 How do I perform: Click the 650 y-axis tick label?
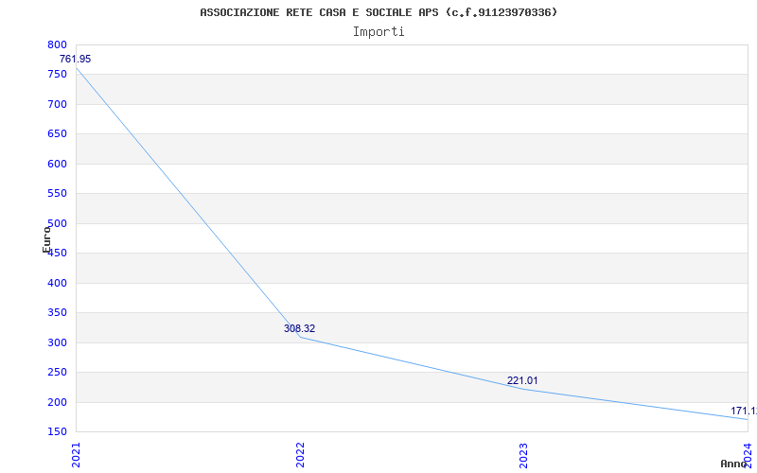pos(57,134)
